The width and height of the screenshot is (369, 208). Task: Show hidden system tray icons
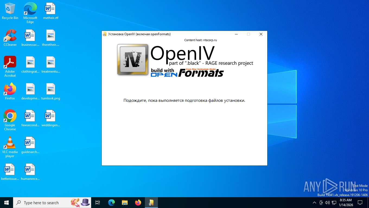[x=314, y=203]
